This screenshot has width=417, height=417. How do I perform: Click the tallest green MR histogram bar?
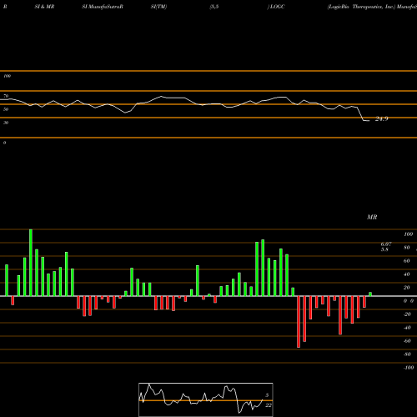[x=31, y=263]
